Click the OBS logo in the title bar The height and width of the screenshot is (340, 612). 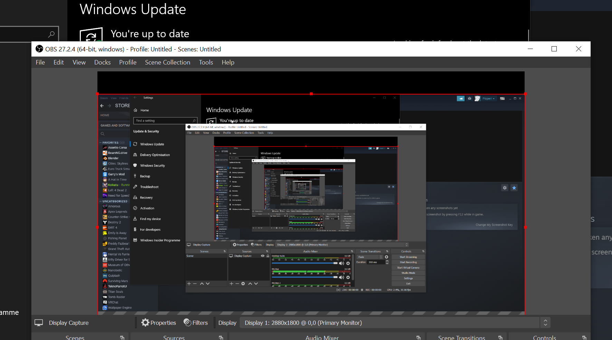pos(39,49)
